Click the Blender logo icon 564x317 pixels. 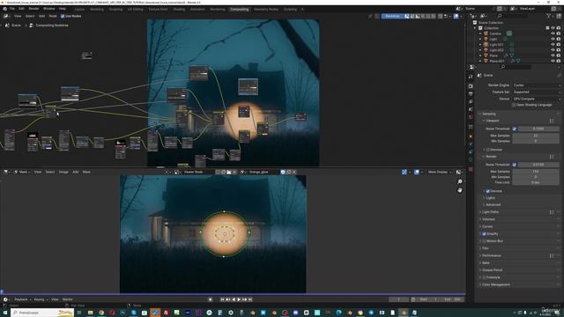click(x=4, y=9)
